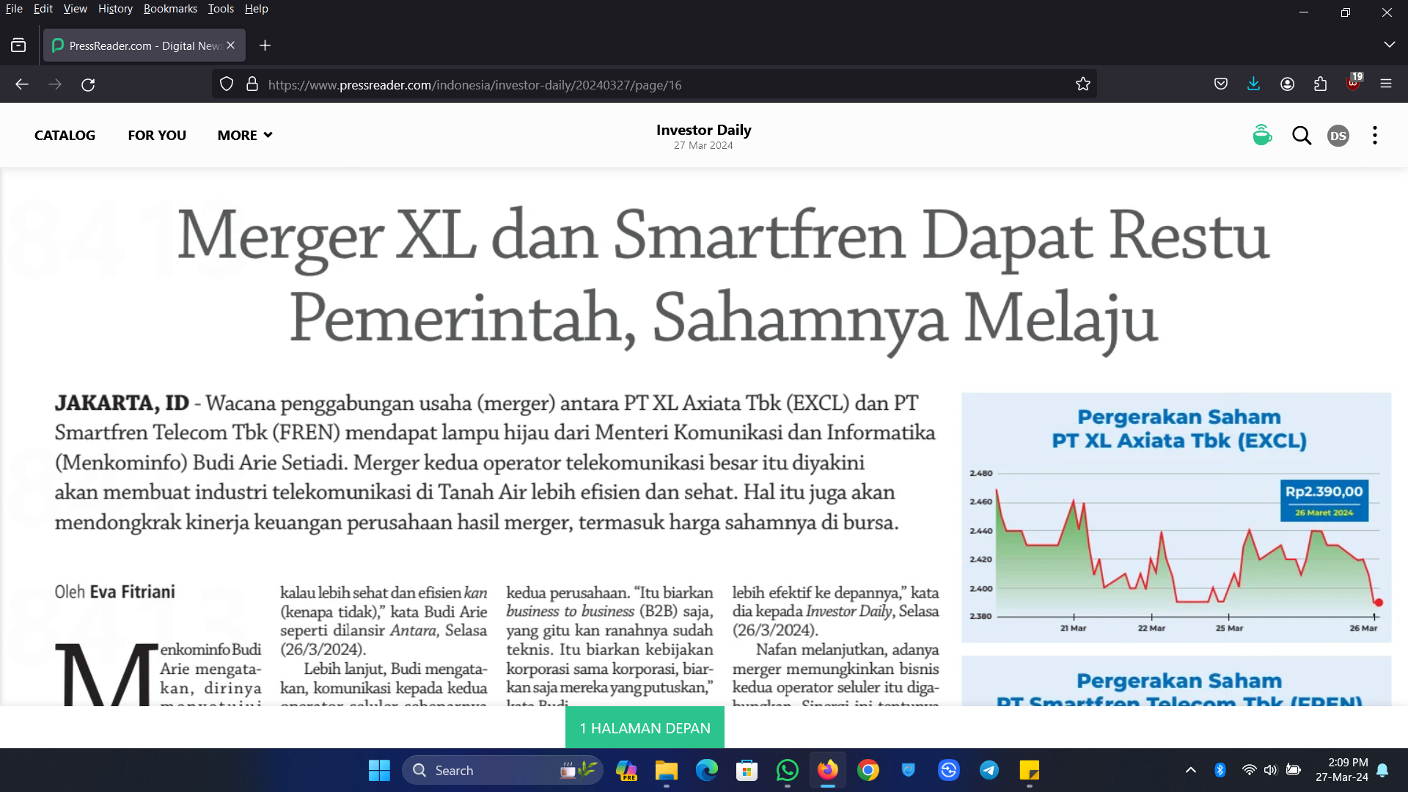Open the 1 HALAMAN DEPAN page button
Image resolution: width=1408 pixels, height=792 pixels.
(645, 727)
